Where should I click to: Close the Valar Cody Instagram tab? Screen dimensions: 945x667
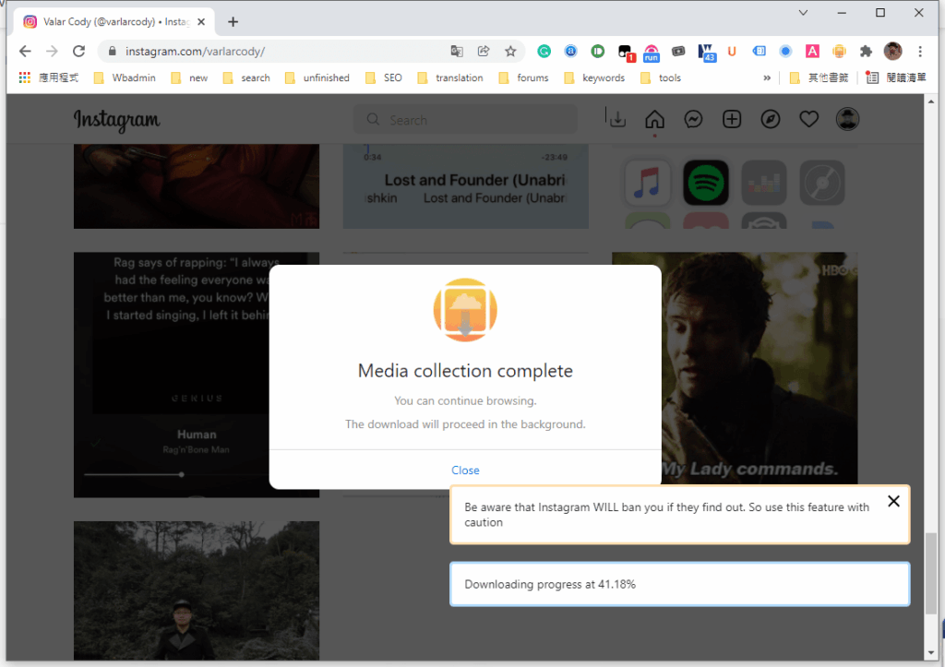(x=201, y=22)
